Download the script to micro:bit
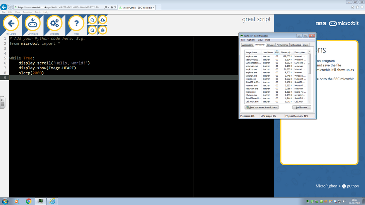The height and width of the screenshot is (205, 365). click(32, 23)
